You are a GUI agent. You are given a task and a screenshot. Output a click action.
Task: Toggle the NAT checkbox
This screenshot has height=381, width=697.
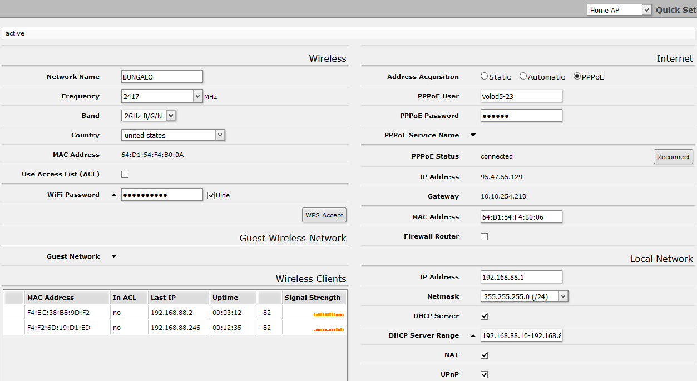coord(484,355)
